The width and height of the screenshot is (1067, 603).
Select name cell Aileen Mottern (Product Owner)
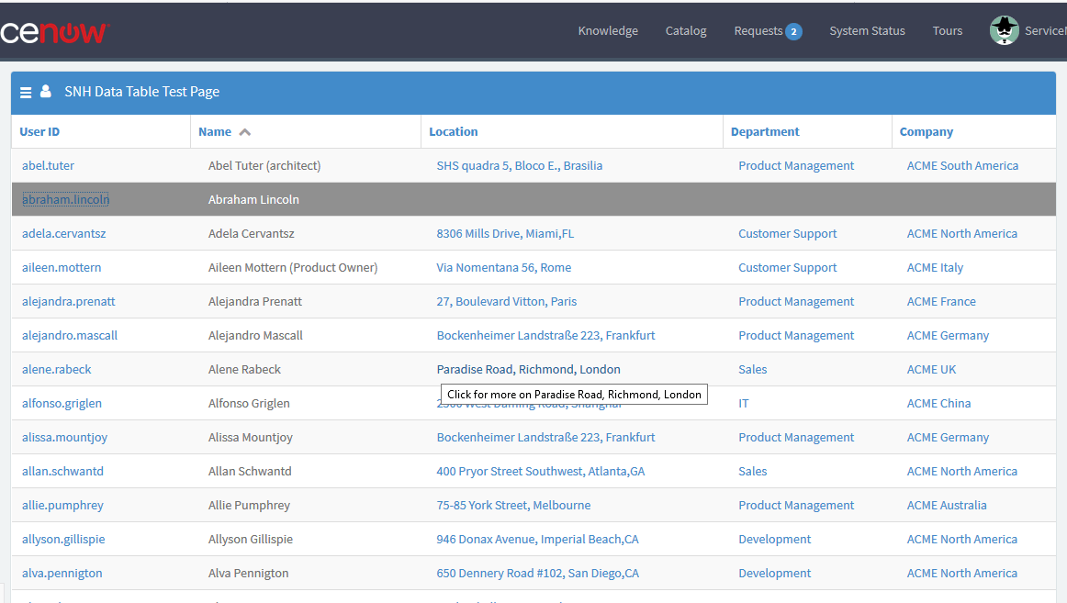[293, 268]
